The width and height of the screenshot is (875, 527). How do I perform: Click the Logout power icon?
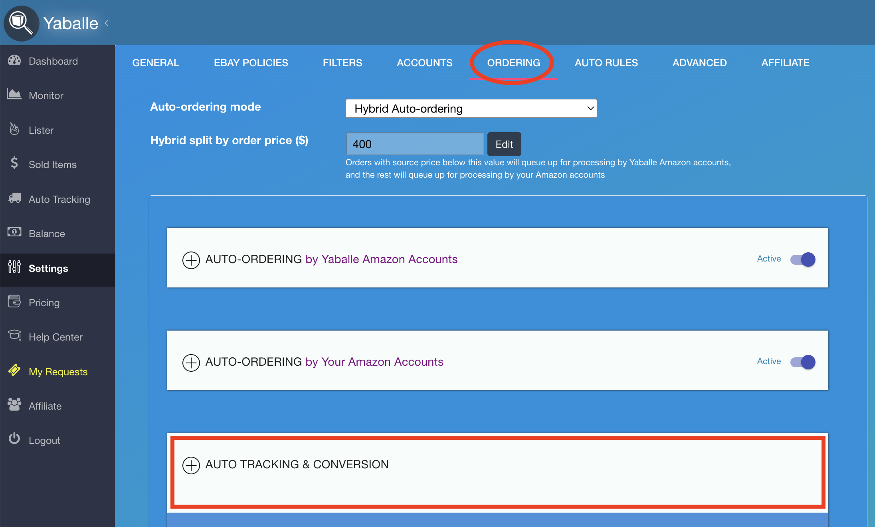[14, 439]
